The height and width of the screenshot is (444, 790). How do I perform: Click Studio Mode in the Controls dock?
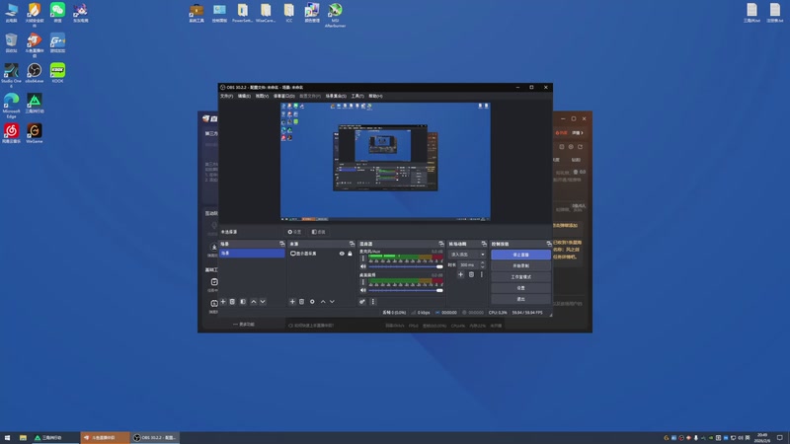tap(520, 277)
